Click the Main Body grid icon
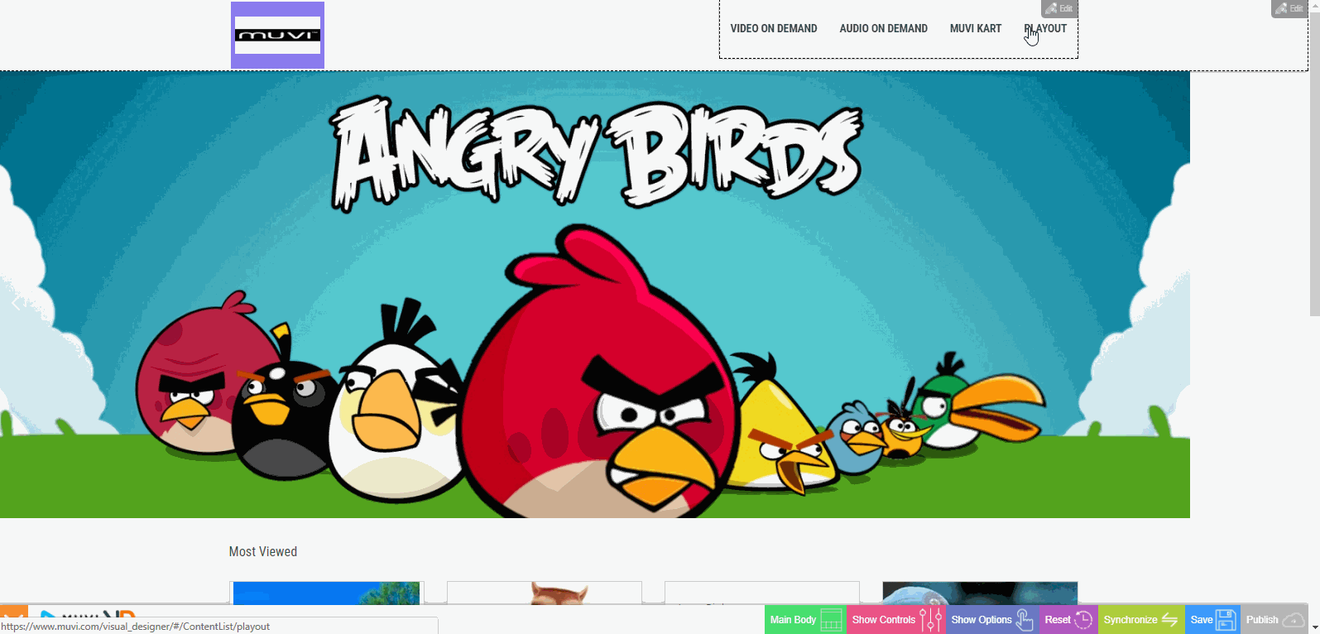The width and height of the screenshot is (1320, 634). click(831, 619)
